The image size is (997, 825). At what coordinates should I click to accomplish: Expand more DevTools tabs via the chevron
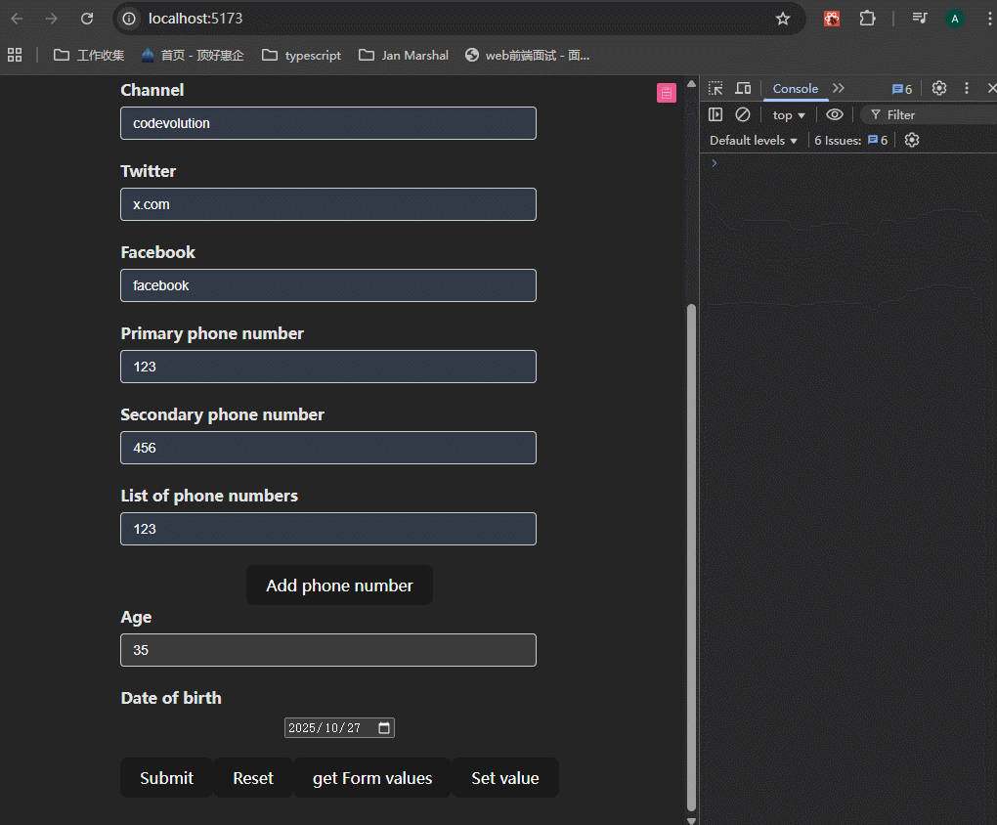839,89
